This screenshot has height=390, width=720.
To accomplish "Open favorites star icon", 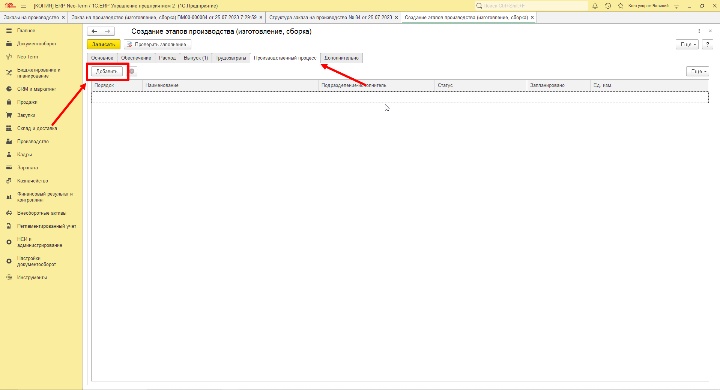I will tap(621, 6).
